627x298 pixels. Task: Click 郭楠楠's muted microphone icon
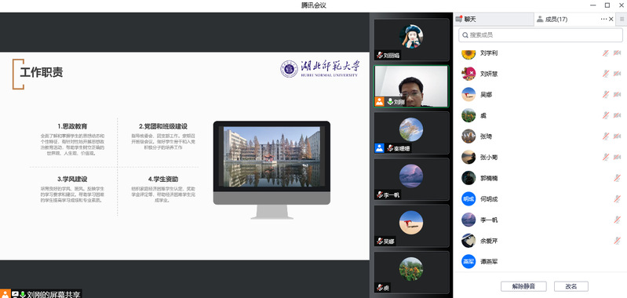pos(618,178)
